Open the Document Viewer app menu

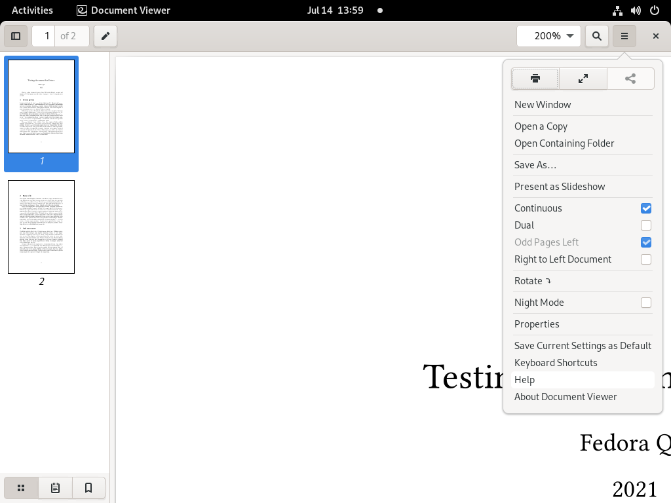pos(123,10)
